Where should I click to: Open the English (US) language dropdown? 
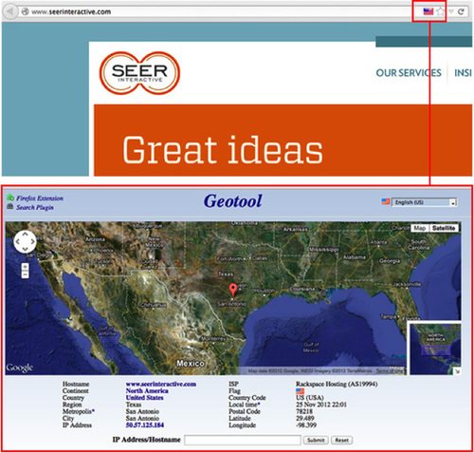pos(425,202)
